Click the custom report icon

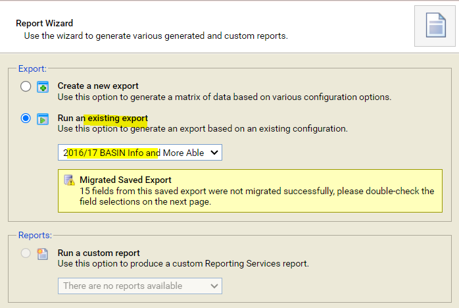click(43, 254)
